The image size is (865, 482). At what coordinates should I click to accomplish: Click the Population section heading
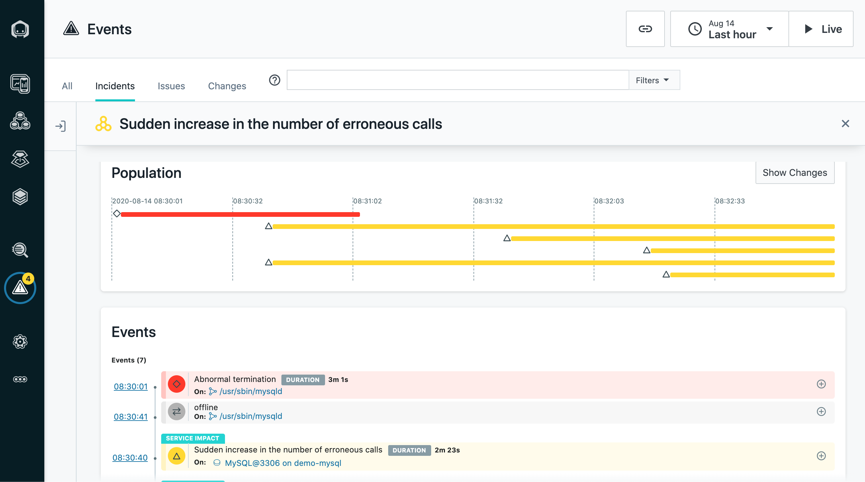click(146, 173)
